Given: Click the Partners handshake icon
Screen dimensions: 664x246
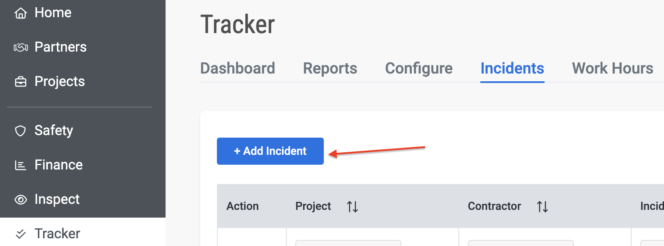Looking at the screenshot, I should click(x=20, y=47).
